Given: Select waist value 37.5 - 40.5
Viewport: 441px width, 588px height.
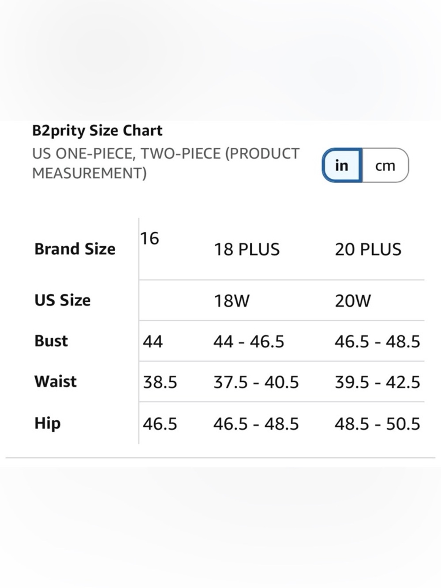Looking at the screenshot, I should [256, 382].
